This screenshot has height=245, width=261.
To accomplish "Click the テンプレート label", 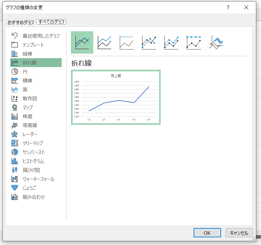I will tap(33, 45).
